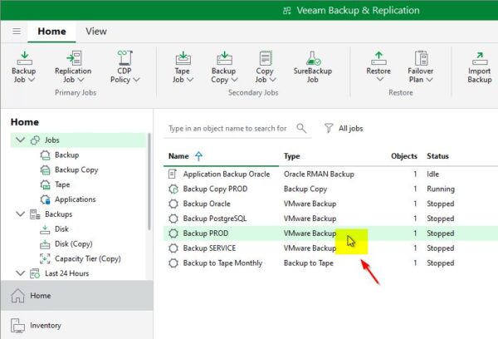Click the Backup PostgreSQL job gear icon

[173, 219]
